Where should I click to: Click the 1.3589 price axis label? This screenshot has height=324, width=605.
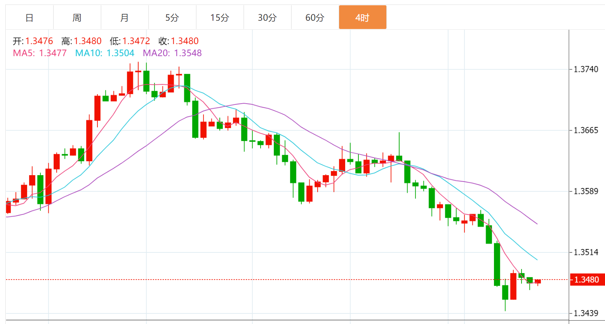(586, 191)
